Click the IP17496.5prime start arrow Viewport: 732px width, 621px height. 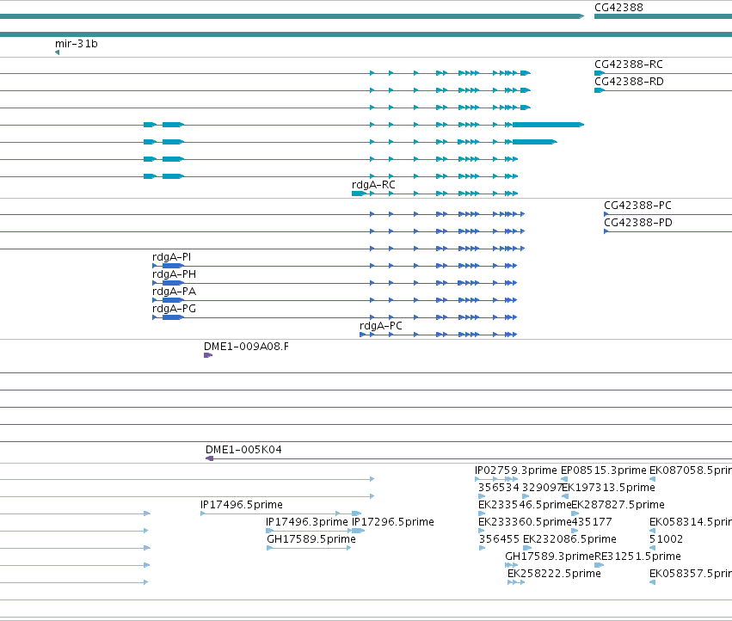coord(203,513)
